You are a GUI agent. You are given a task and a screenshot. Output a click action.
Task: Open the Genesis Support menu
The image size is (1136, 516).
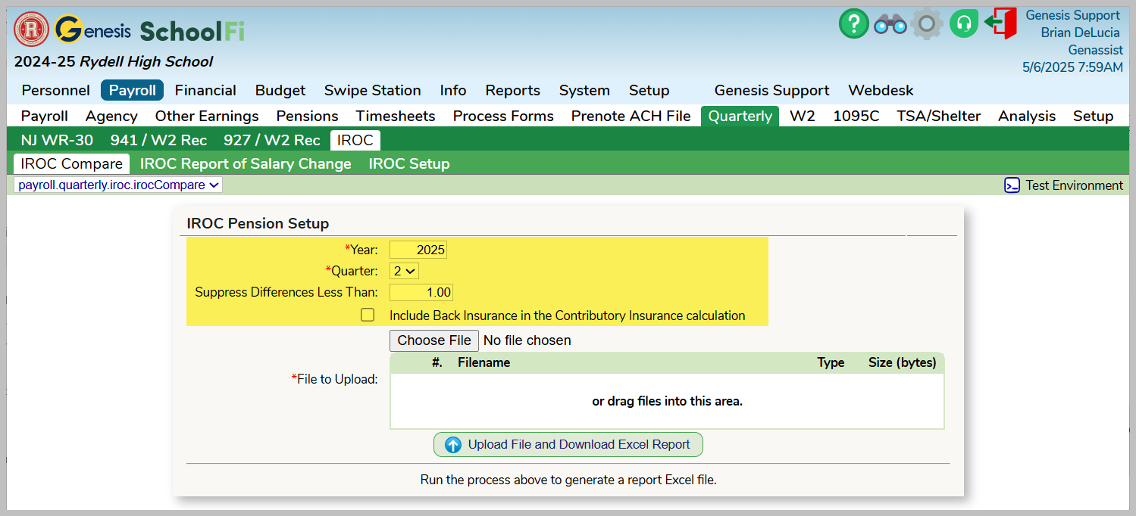[772, 90]
